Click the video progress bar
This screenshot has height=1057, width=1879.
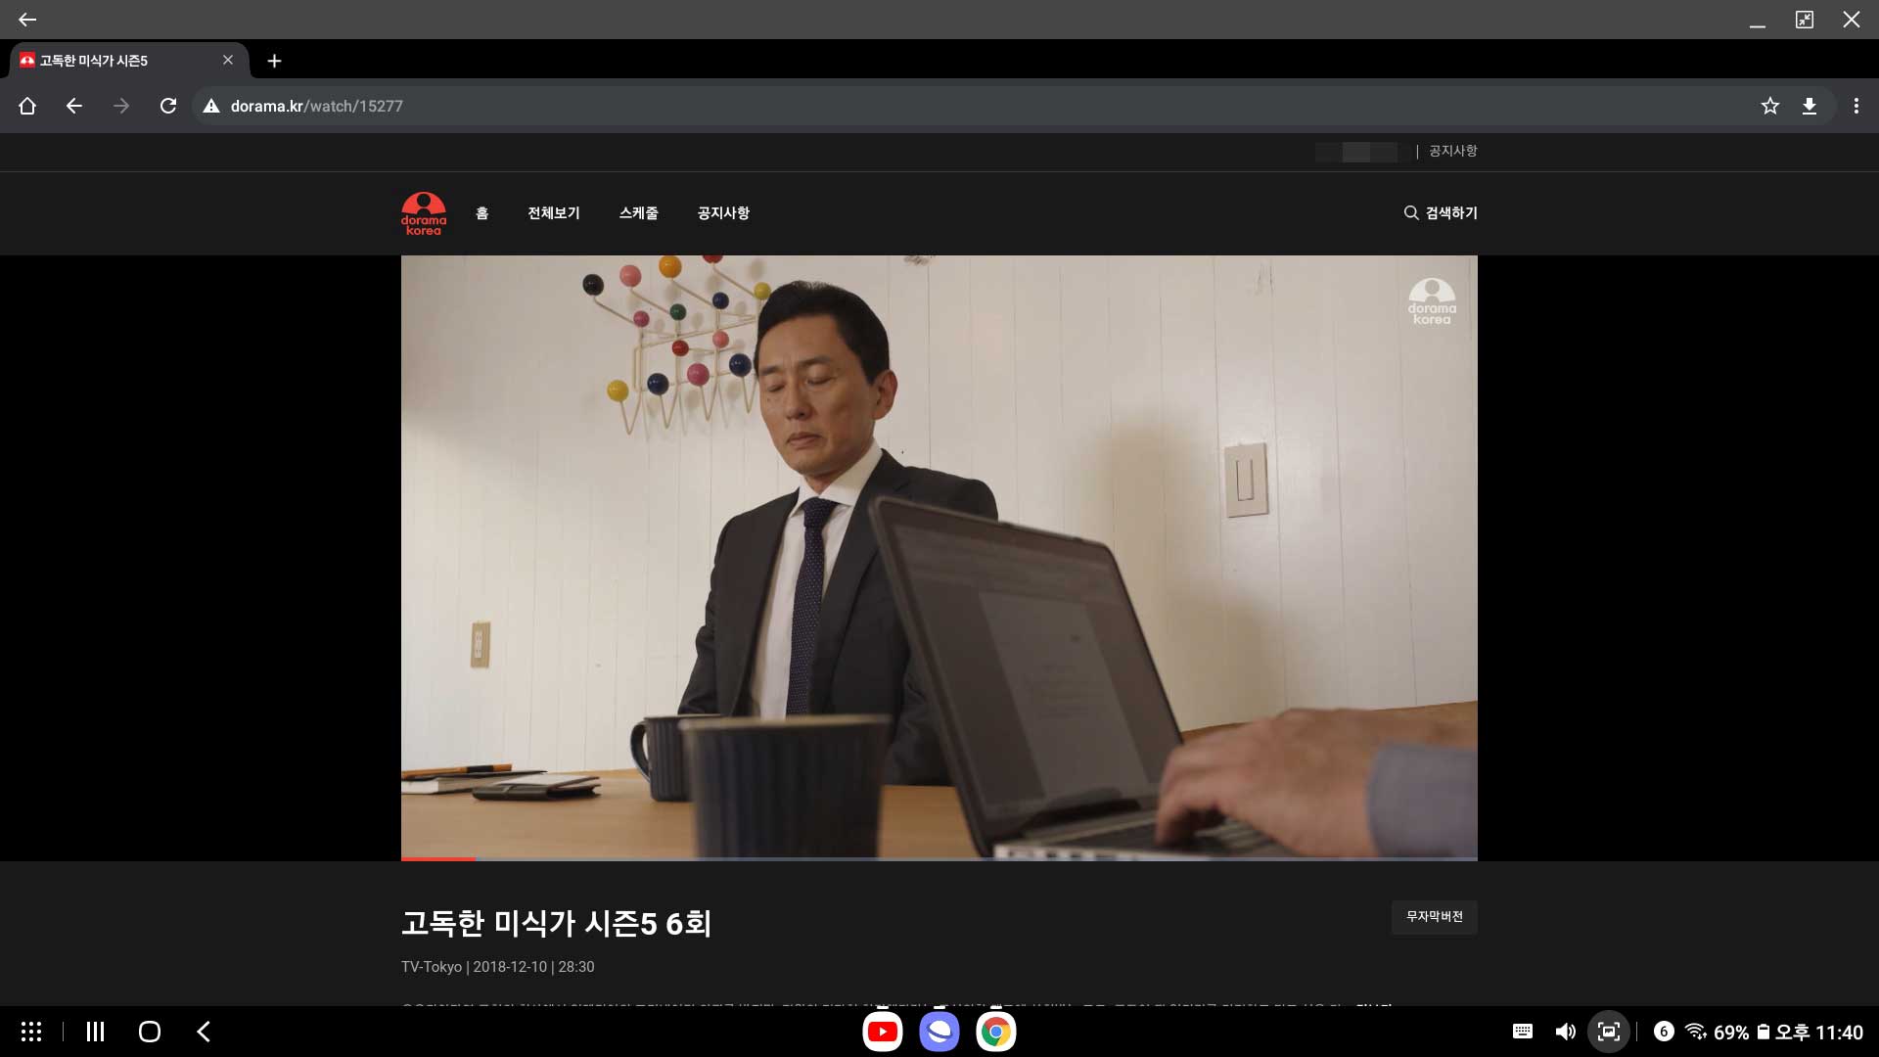[x=939, y=858]
